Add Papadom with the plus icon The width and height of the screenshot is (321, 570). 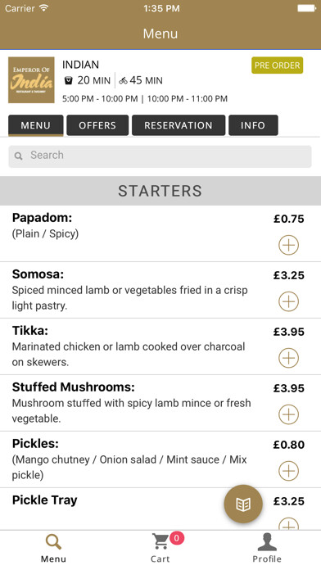click(288, 245)
